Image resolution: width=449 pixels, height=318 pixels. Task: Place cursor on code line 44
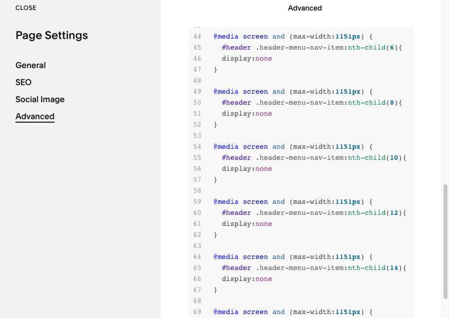pyautogui.click(x=293, y=37)
